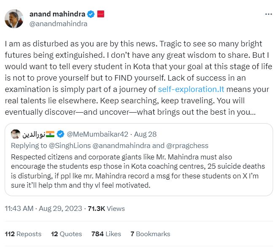
Task: Open the @MeMumbaikar42 profile handle
Action: 94,134
